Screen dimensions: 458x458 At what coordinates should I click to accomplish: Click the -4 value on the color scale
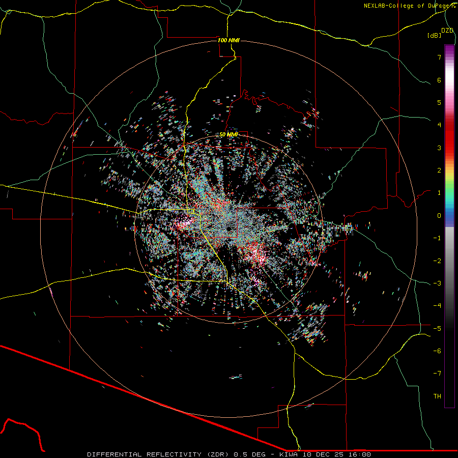click(x=437, y=306)
